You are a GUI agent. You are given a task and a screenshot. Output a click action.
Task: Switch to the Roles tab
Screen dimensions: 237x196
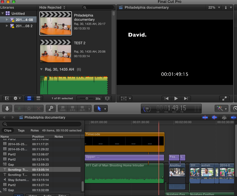tap(35, 130)
